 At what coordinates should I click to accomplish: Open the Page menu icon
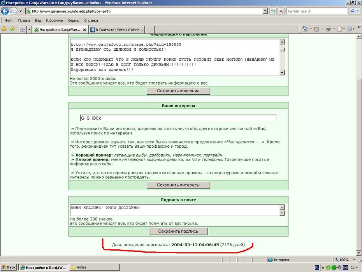point(340,29)
